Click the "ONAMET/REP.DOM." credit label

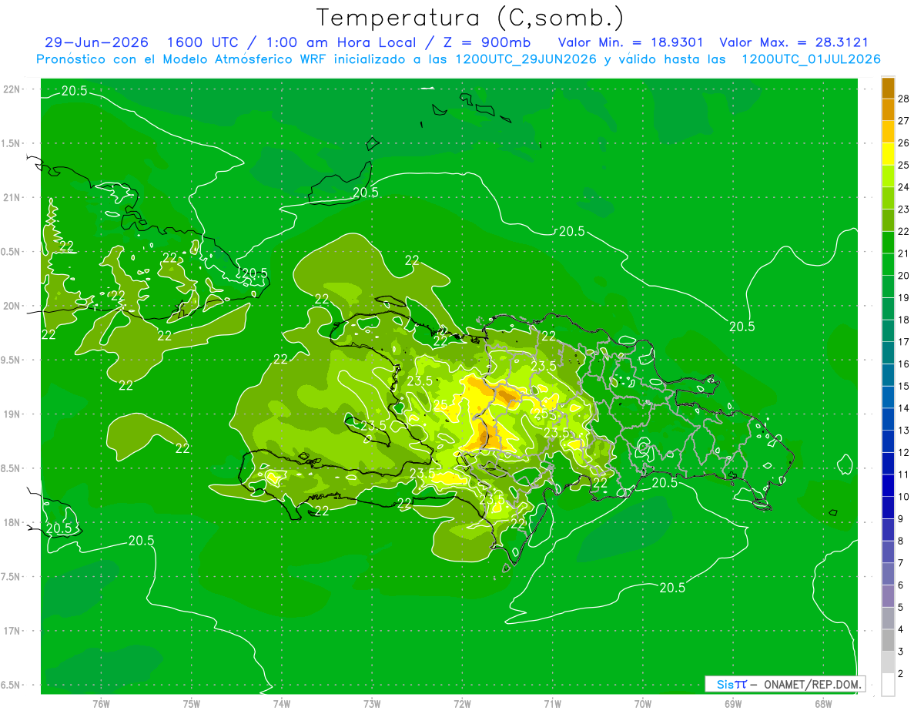[812, 684]
